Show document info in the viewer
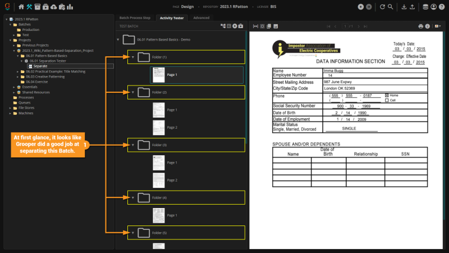449x253 pixels. tap(428, 26)
